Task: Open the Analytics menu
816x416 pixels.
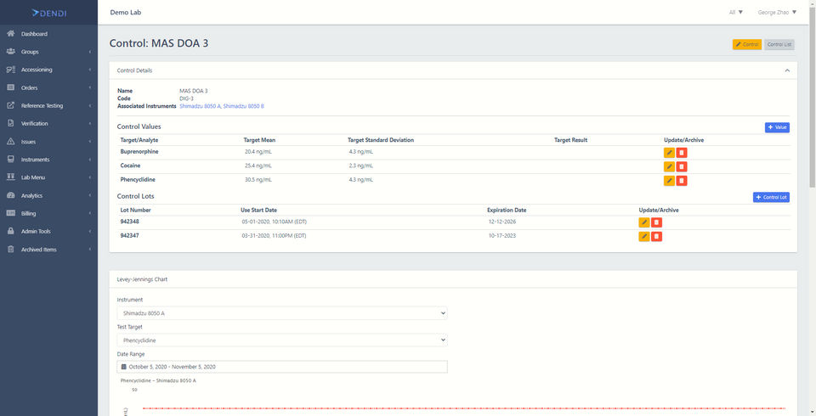Action: [31, 195]
